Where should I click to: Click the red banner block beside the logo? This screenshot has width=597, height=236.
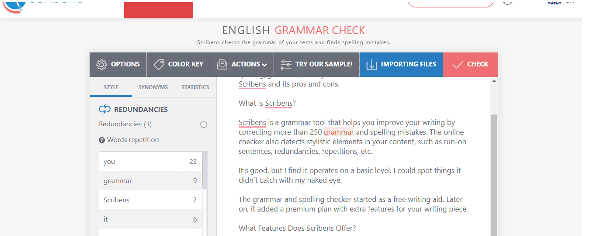coord(158,10)
